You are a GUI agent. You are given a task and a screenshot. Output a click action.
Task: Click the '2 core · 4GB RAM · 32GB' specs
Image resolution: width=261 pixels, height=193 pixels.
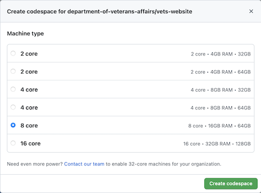[221, 54]
